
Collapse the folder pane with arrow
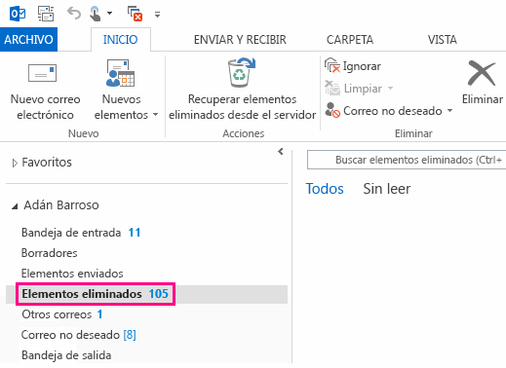coord(281,151)
